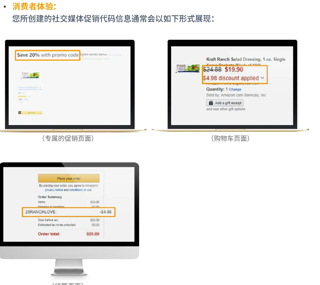Open the privacy notice link
The width and height of the screenshot is (320, 285).
54,190
